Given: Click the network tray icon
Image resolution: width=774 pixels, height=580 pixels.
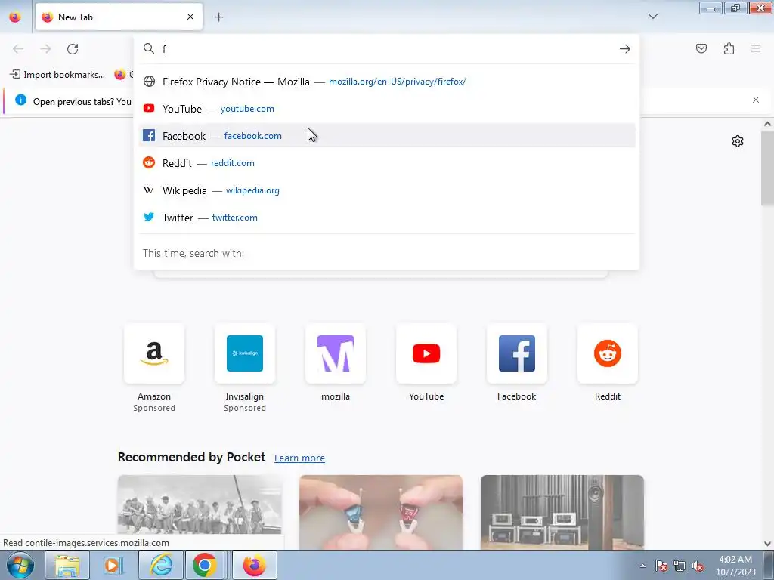Looking at the screenshot, I should 680,566.
